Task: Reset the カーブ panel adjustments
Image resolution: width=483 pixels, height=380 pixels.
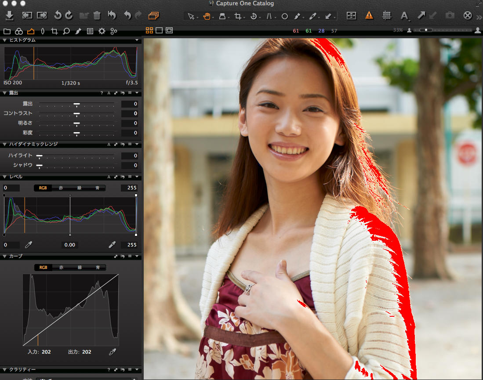Action: tap(123, 256)
